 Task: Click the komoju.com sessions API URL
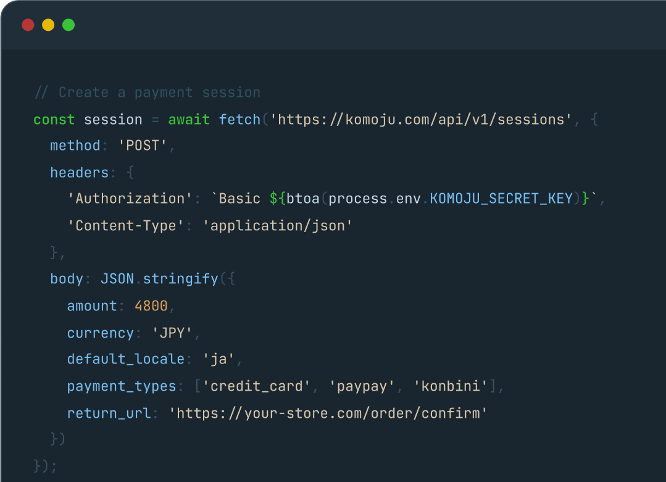[422, 119]
